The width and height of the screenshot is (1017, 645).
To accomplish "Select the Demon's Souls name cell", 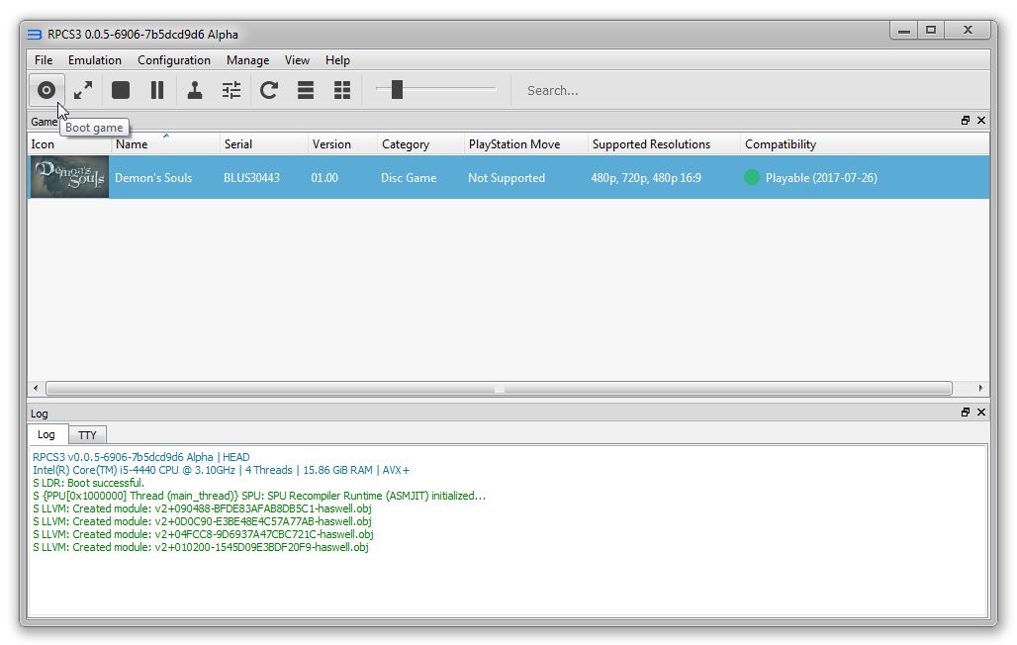I will (153, 178).
